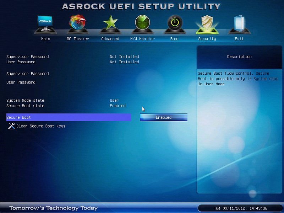
Task: Select the Security tab label
Action: click(207, 39)
